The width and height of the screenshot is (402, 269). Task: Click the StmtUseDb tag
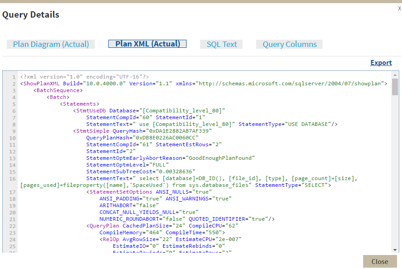click(x=91, y=111)
